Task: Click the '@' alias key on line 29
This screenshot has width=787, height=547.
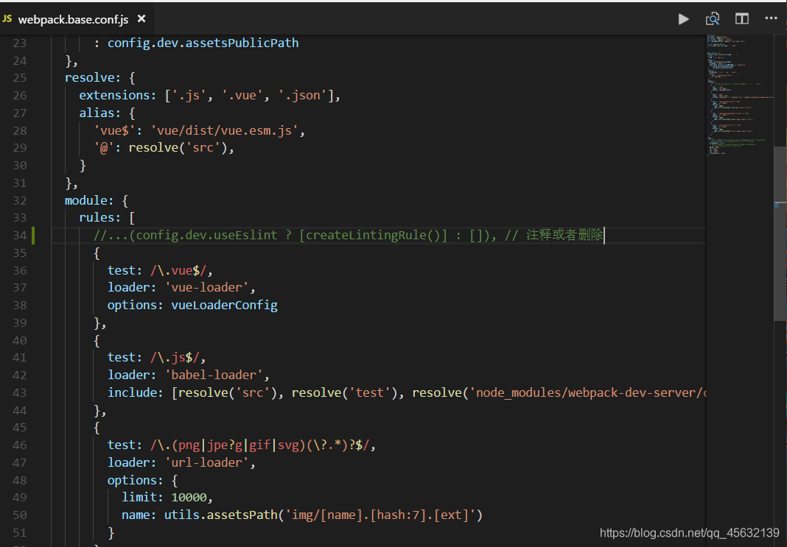Action: tap(104, 148)
